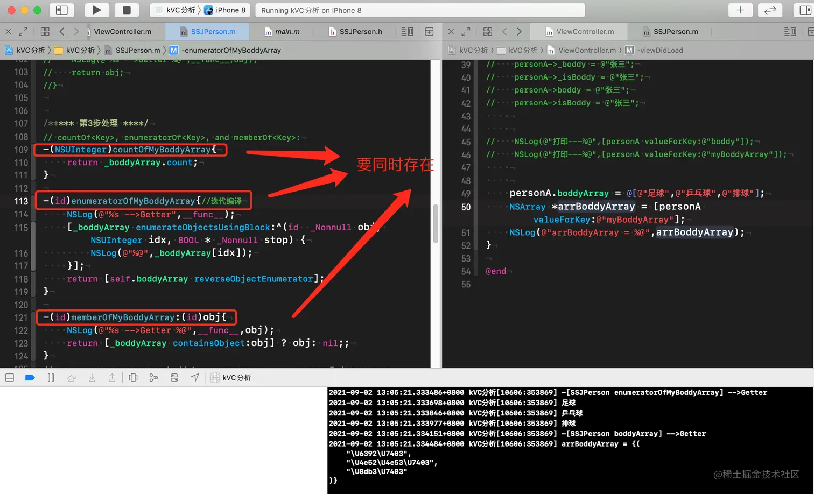The height and width of the screenshot is (494, 814).
Task: Click @end in right editor
Action: [x=496, y=271]
